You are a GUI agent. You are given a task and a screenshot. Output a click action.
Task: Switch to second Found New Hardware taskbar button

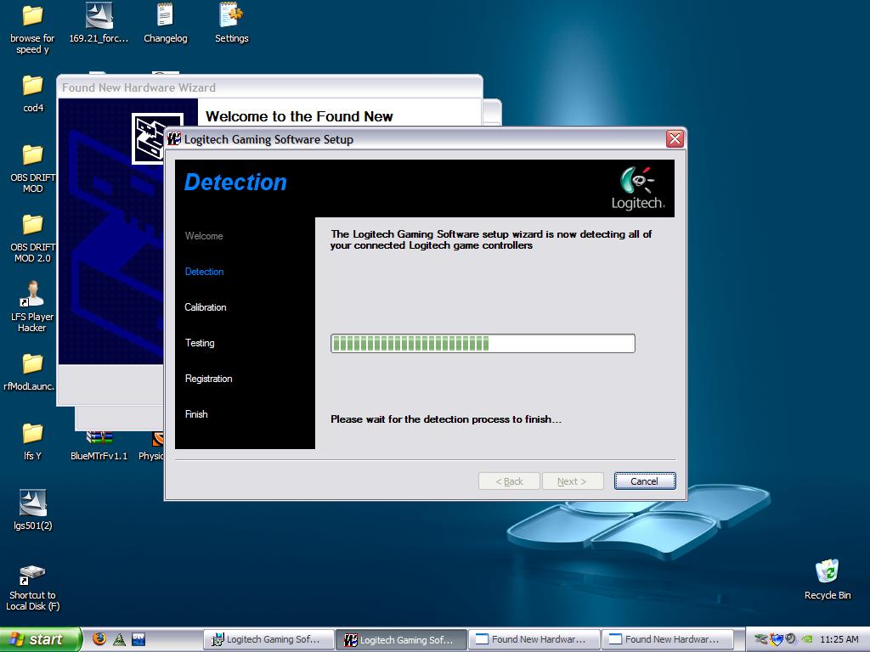(668, 640)
